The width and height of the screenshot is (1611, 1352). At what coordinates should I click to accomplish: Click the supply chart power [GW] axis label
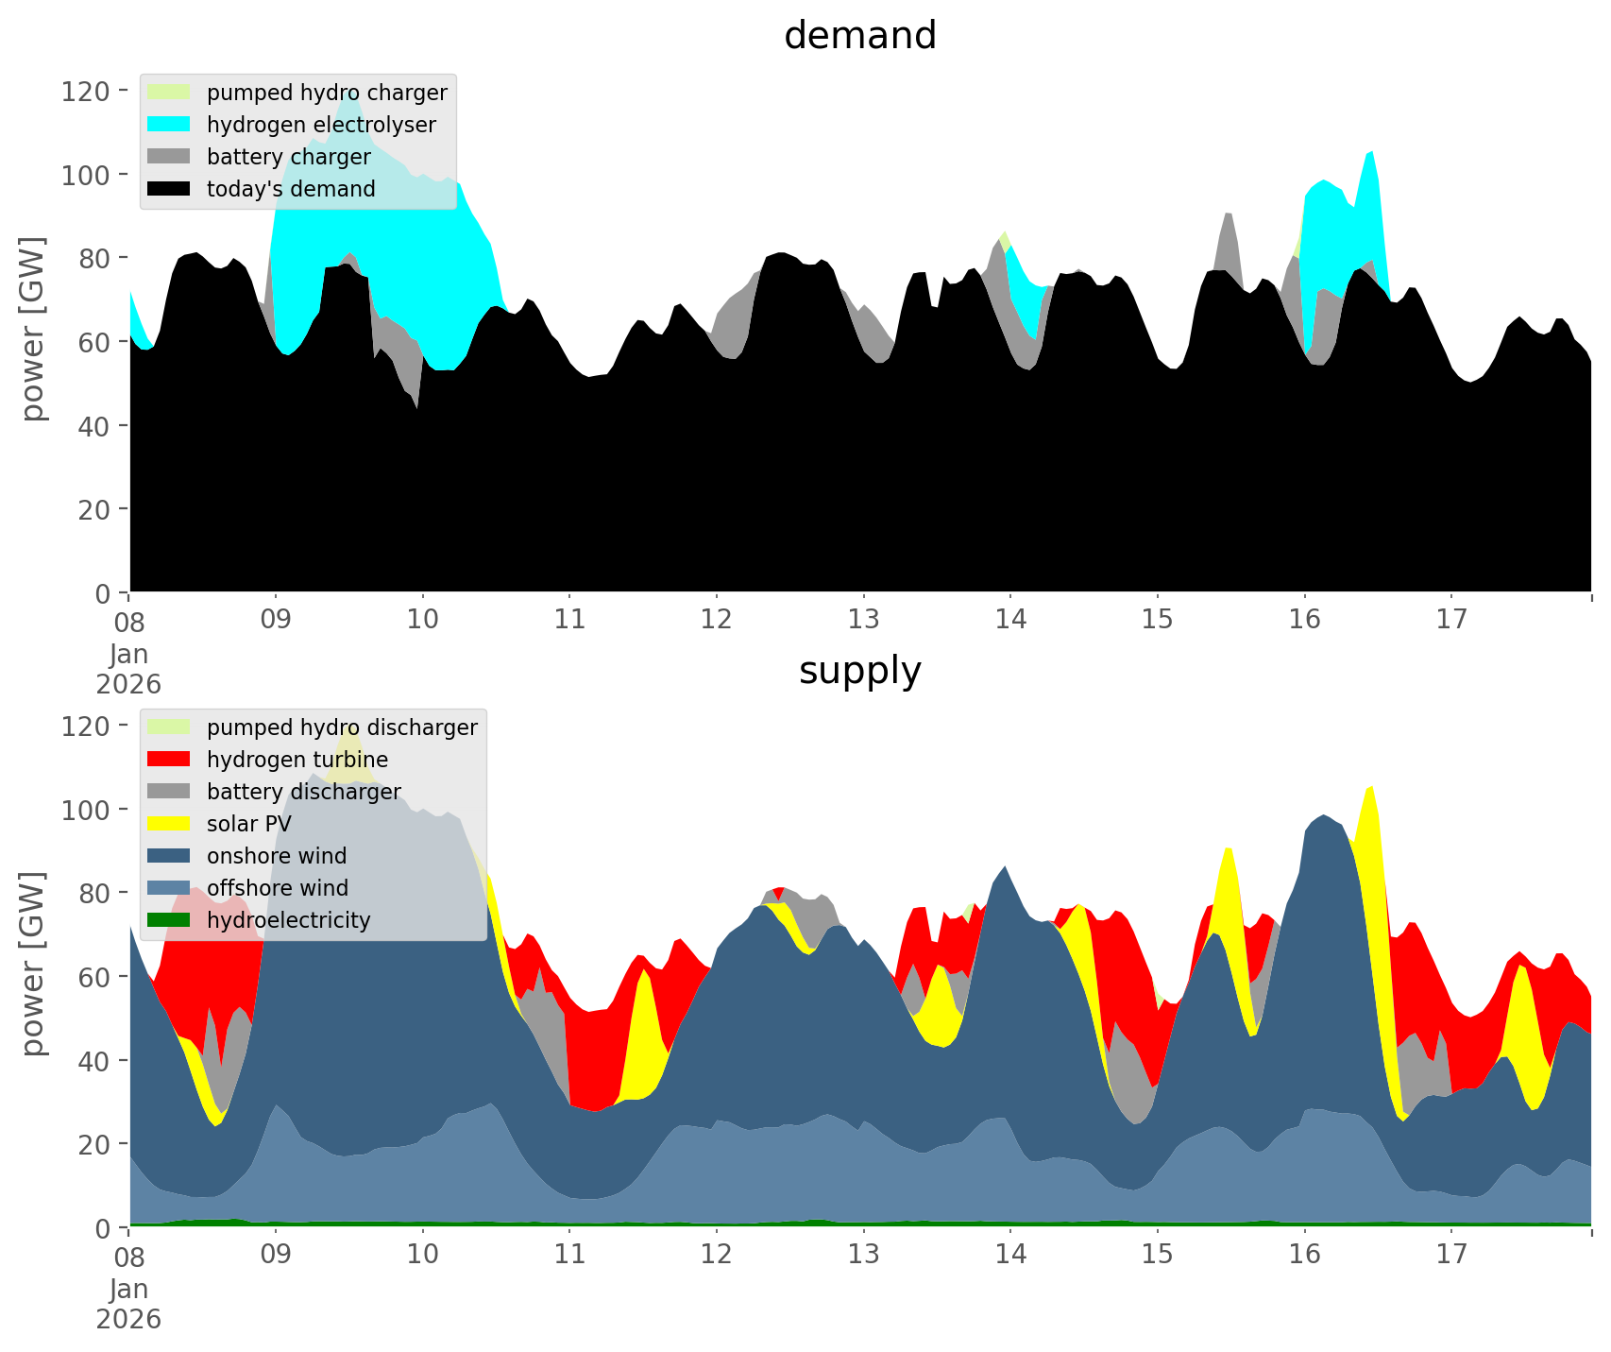point(33,964)
